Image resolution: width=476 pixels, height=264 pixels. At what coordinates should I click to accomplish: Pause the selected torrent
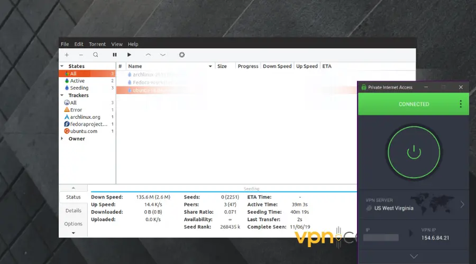click(115, 55)
